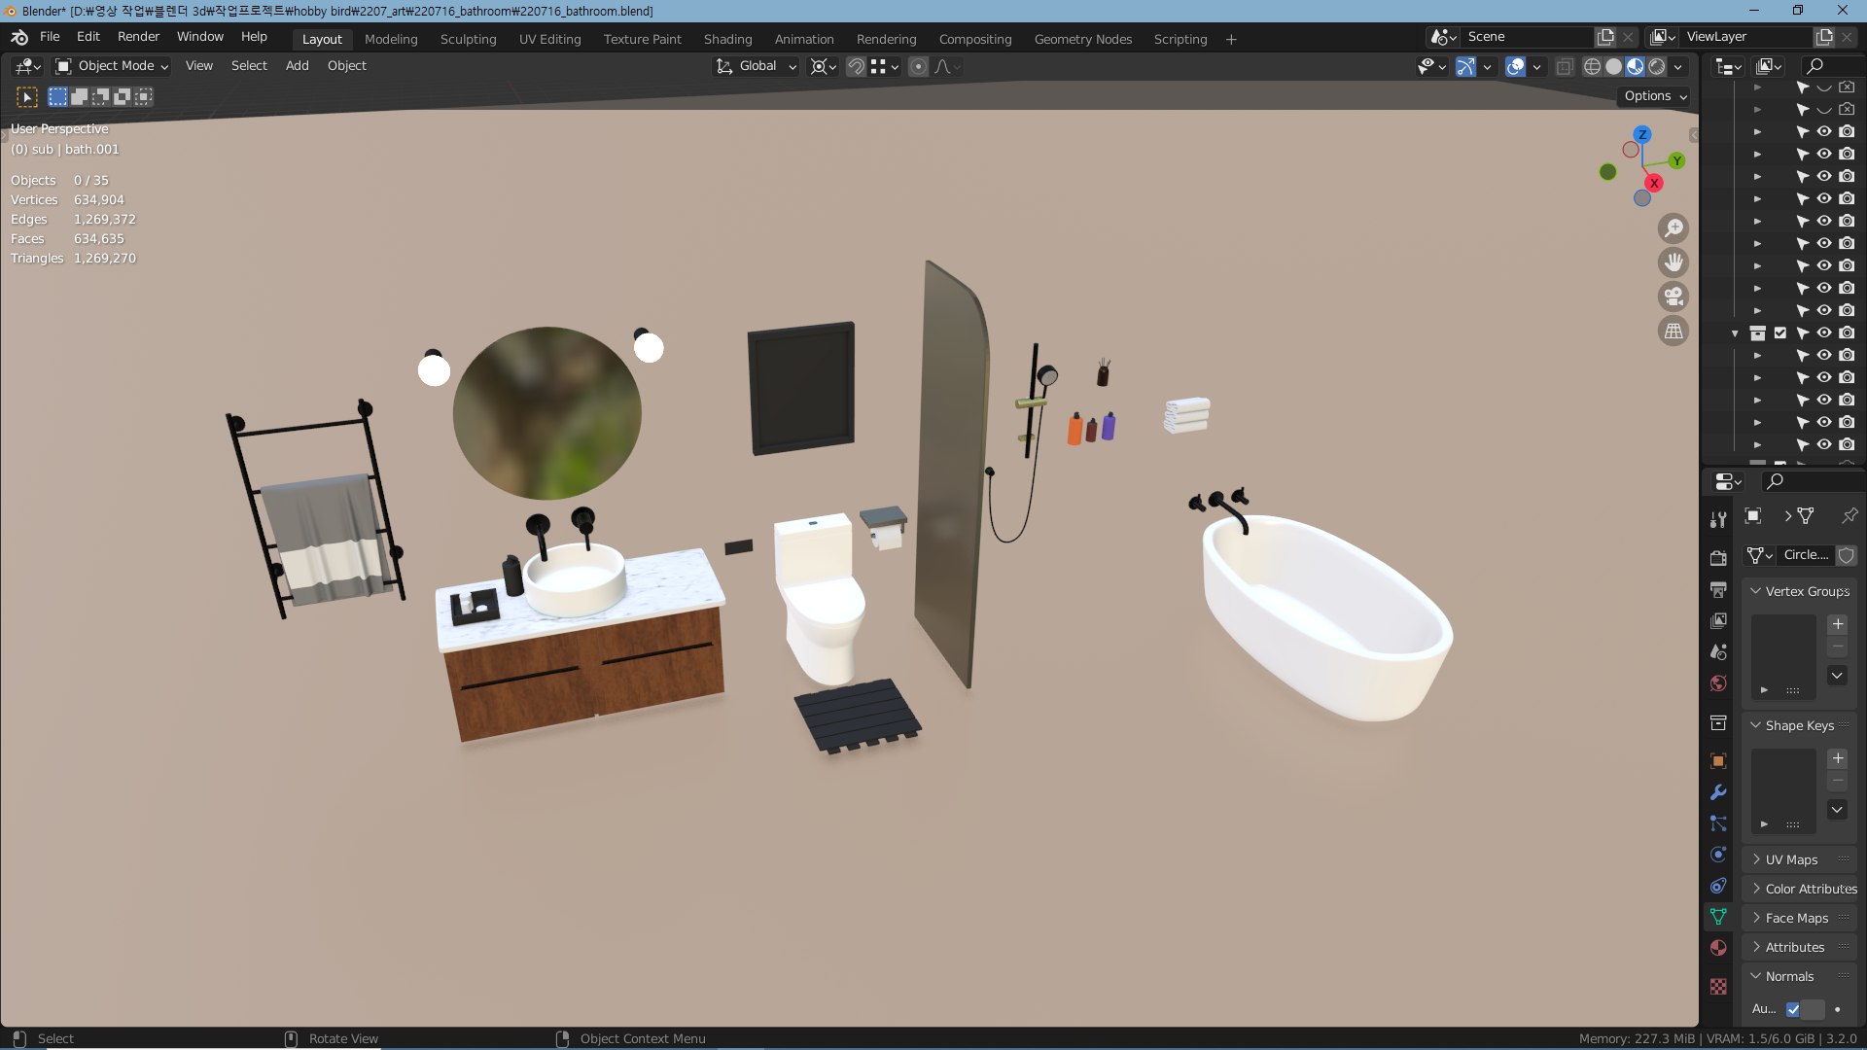Image resolution: width=1867 pixels, height=1050 pixels.
Task: Open the viewport Add menu
Action: click(x=297, y=66)
